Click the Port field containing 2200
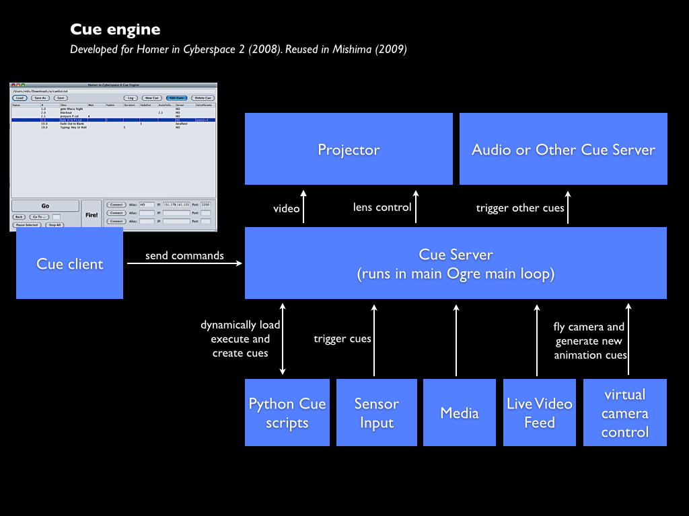Image resolution: width=689 pixels, height=516 pixels. (x=206, y=204)
